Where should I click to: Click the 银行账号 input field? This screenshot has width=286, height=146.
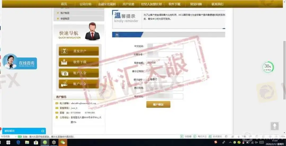pyautogui.click(x=165, y=88)
